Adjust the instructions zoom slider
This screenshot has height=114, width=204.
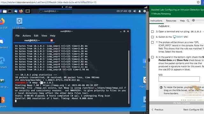[x=193, y=20]
